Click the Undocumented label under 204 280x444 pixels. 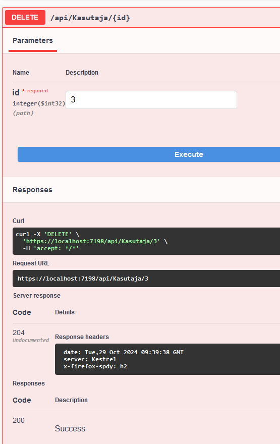(x=31, y=340)
